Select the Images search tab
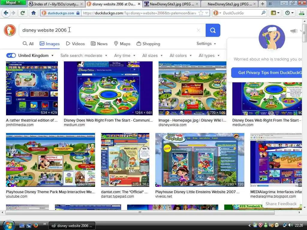The height and width of the screenshot is (230, 307). (x=49, y=44)
